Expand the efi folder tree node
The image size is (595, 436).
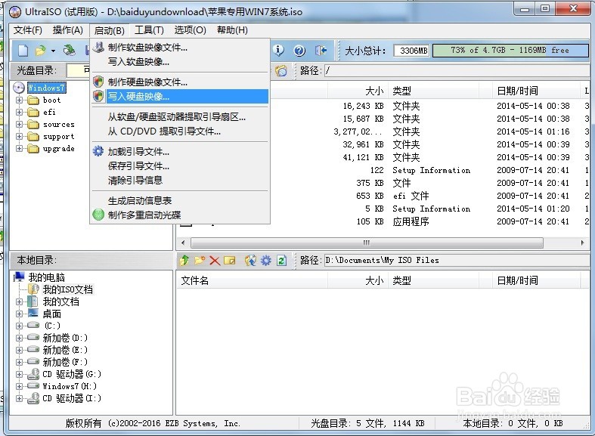pyautogui.click(x=19, y=113)
